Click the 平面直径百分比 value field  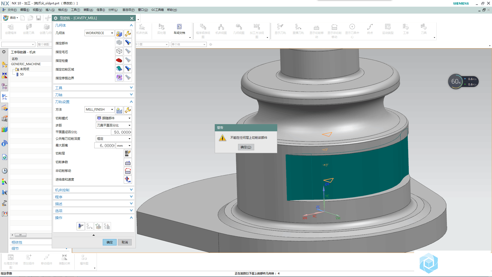point(121,132)
